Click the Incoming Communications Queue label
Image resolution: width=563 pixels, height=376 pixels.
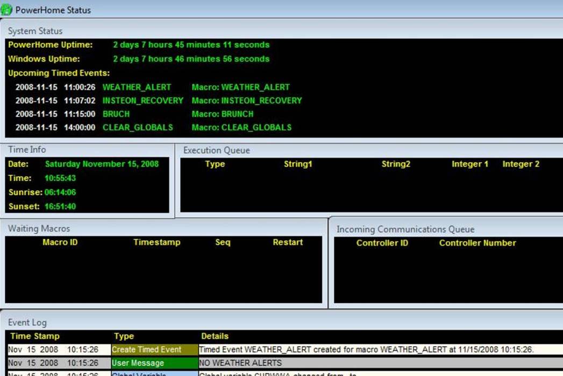click(405, 229)
